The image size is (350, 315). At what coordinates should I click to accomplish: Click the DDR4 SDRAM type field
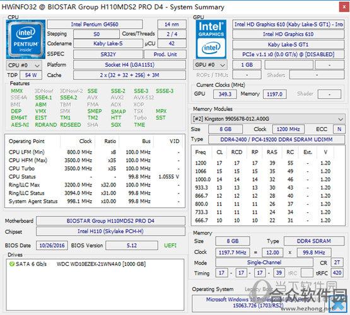(x=314, y=241)
